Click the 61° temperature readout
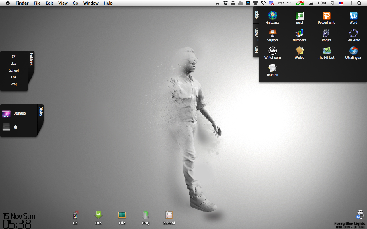 [x=289, y=3]
